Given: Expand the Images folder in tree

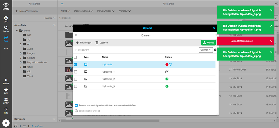Looking at the screenshot, I should [x=21, y=53].
